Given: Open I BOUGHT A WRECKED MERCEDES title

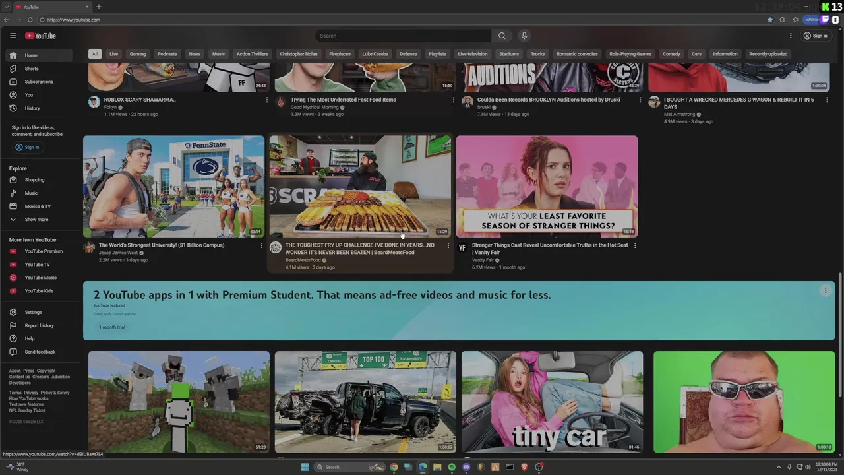Looking at the screenshot, I should coord(739,103).
